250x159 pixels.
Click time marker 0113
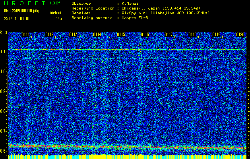pyautogui.click(x=74, y=35)
